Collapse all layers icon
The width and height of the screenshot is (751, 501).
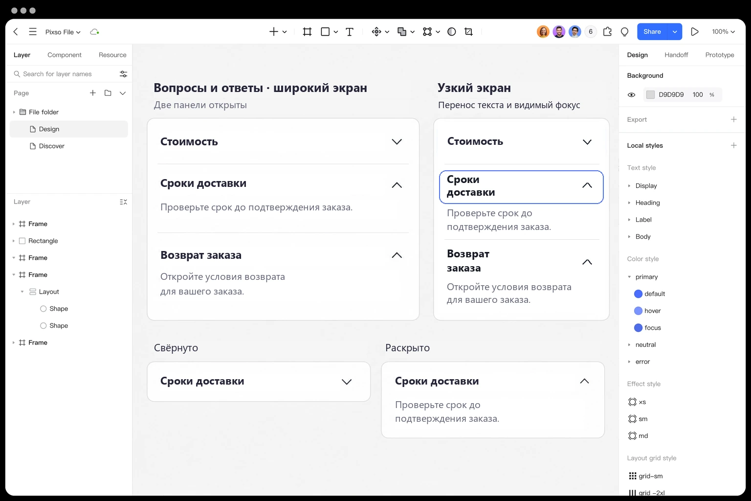pyautogui.click(x=123, y=202)
